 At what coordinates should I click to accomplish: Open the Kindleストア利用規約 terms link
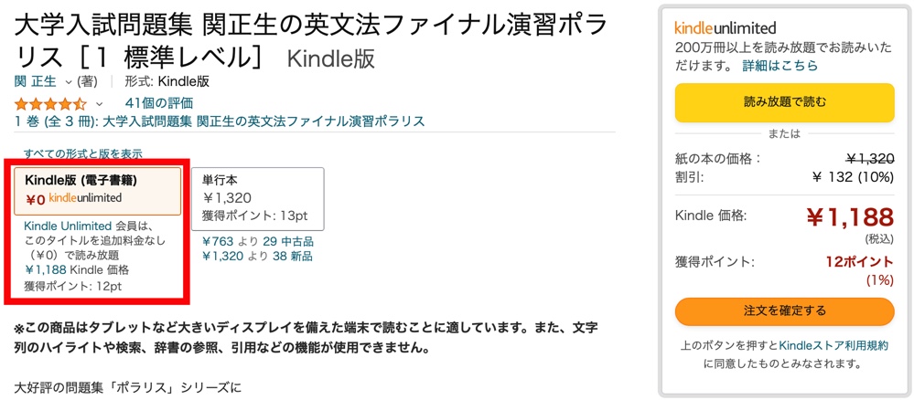point(833,345)
